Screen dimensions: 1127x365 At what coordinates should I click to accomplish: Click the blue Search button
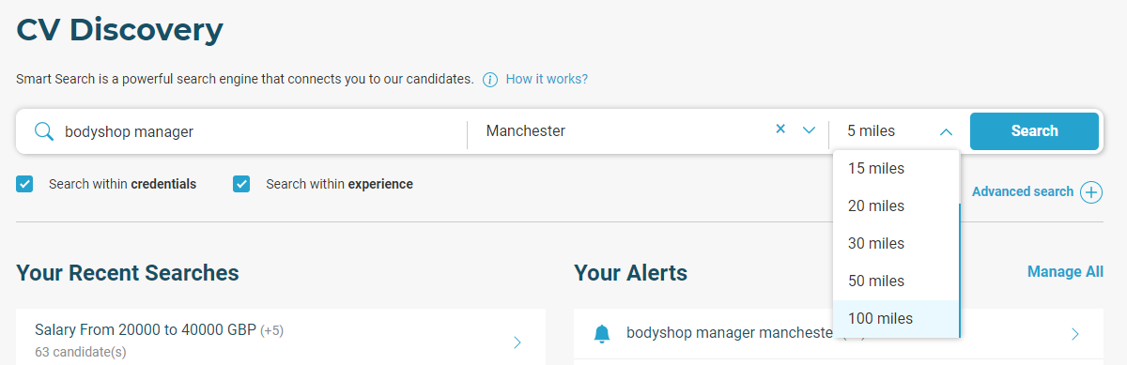1034,131
